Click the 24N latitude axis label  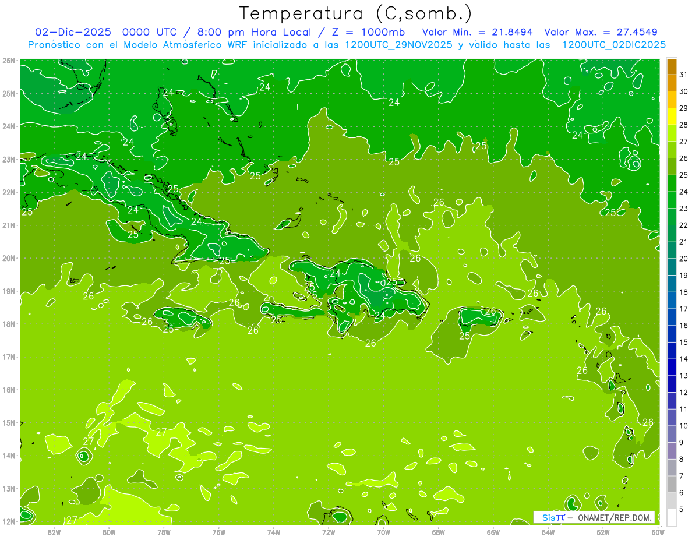click(x=9, y=126)
